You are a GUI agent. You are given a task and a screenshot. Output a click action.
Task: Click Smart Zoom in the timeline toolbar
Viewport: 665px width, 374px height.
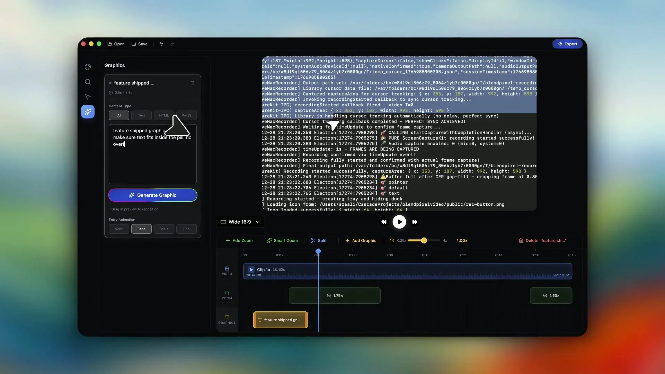point(282,241)
